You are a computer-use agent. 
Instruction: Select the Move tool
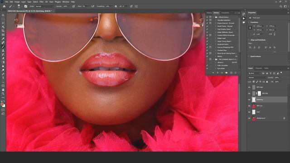click(x=3, y=15)
